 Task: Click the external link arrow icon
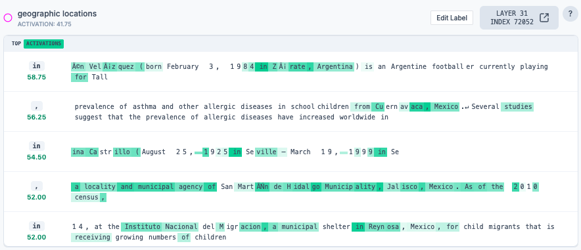[x=544, y=18]
